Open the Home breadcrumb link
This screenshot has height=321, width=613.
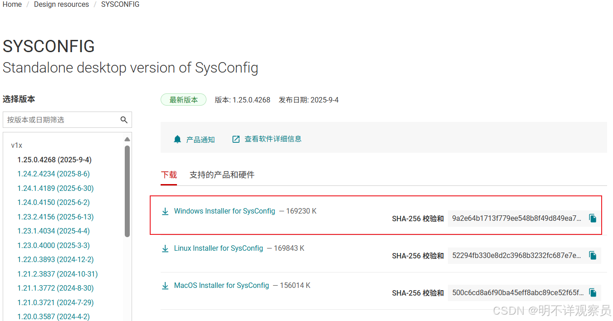12,5
